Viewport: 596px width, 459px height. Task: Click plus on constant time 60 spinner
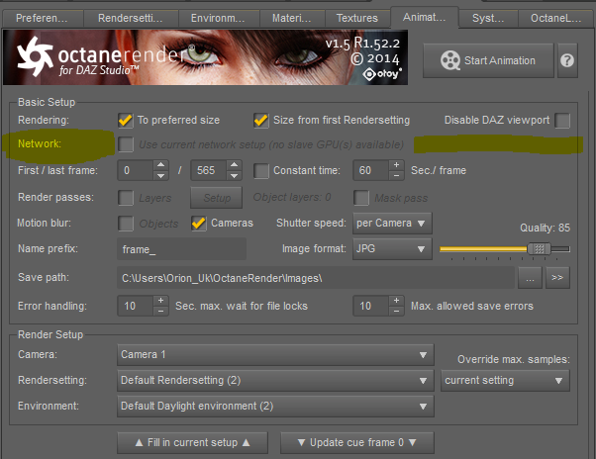[396, 165]
